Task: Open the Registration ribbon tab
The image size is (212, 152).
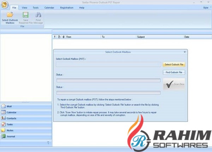Action: (67, 8)
